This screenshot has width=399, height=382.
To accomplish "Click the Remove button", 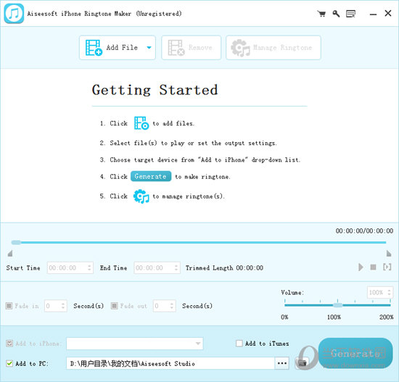I will coord(191,48).
